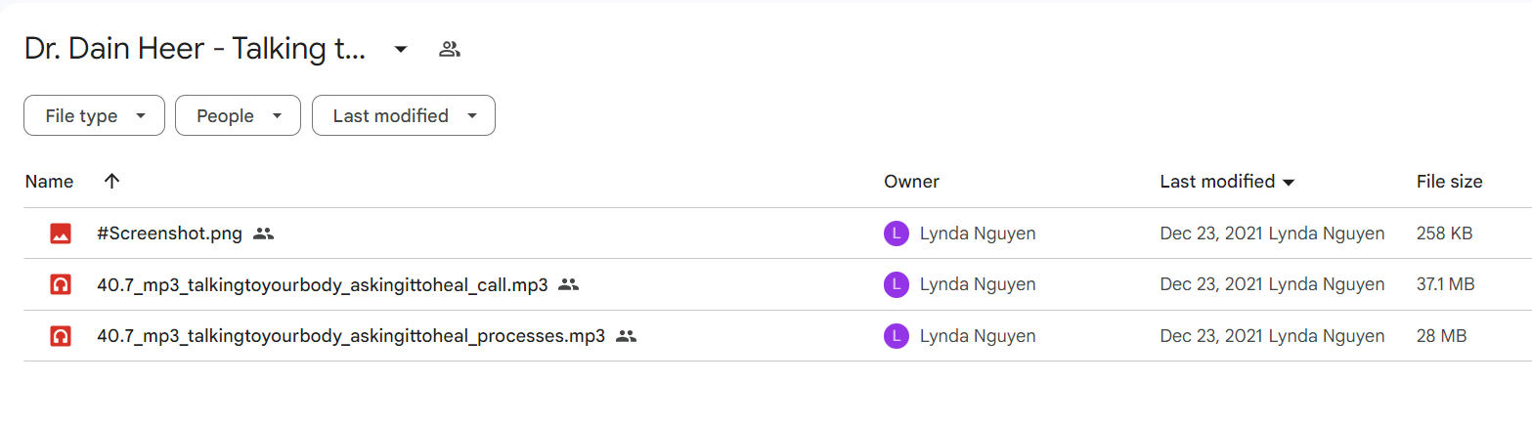Sort by the Name column header
The width and height of the screenshot is (1532, 425).
point(49,181)
